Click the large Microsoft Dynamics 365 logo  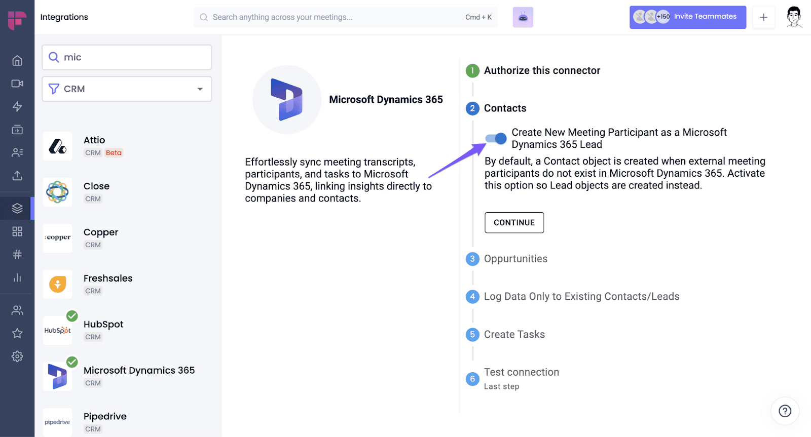point(287,100)
